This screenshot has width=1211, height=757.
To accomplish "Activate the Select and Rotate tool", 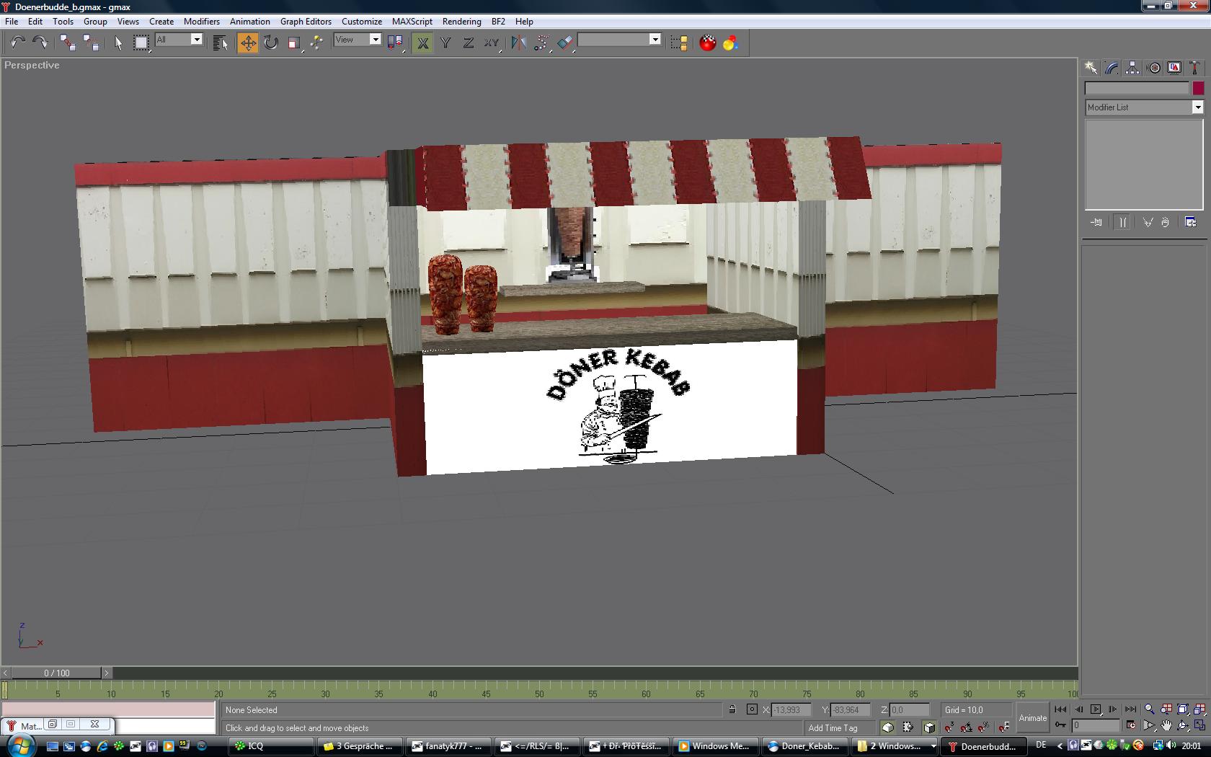I will point(271,43).
